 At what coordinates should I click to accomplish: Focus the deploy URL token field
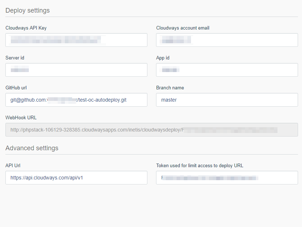coord(227,178)
